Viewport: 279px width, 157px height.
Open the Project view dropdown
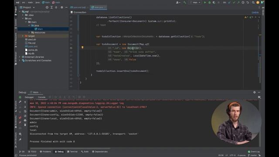pos(27,7)
